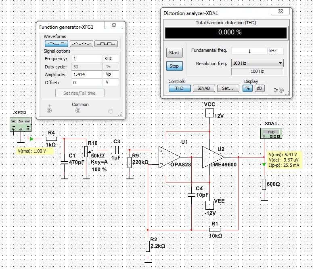Select the XFG1 function generator instrument

[x=21, y=124]
